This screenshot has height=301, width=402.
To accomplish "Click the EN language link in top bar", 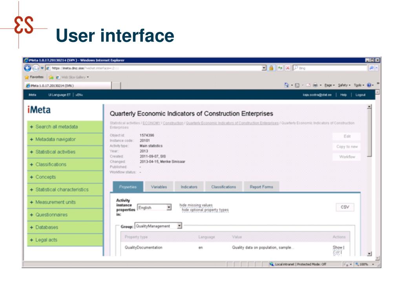I will tap(79, 95).
